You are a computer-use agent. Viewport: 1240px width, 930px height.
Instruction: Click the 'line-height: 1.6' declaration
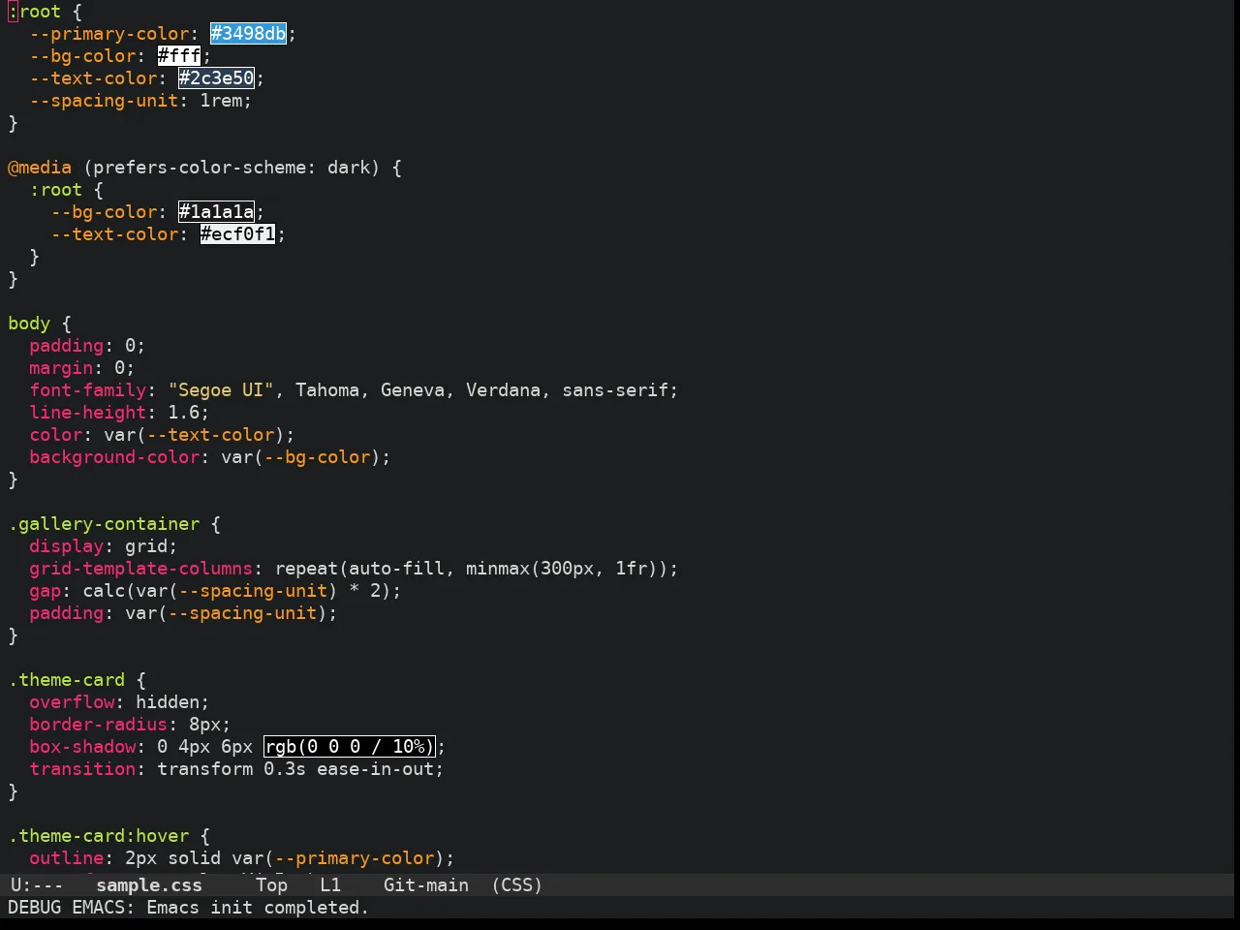[x=119, y=413]
